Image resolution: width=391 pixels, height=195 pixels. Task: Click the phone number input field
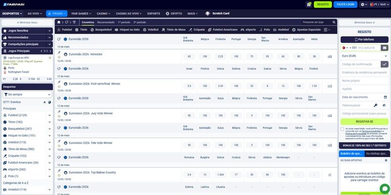tap(369, 48)
